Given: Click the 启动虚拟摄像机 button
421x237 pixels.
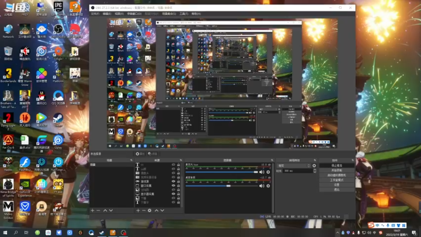Looking at the screenshot, I should coord(337,175).
